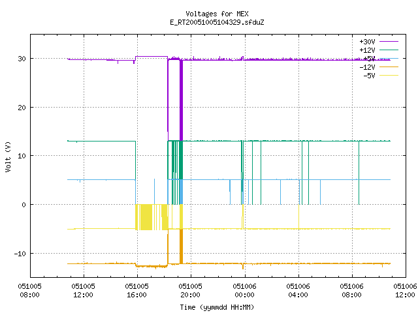Click the +30V legend label
This screenshot has width=418, height=313.
(x=367, y=42)
